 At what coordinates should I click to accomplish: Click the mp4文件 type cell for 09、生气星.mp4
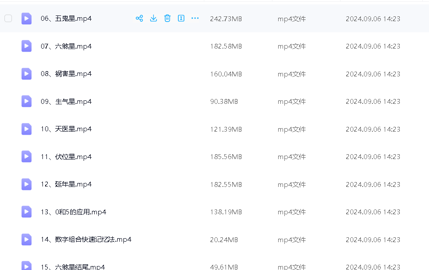(291, 102)
